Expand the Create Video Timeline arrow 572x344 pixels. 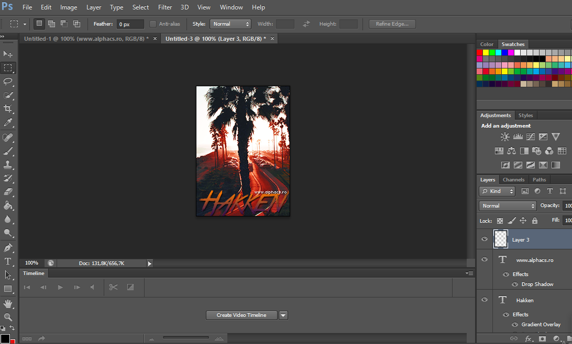(283, 315)
